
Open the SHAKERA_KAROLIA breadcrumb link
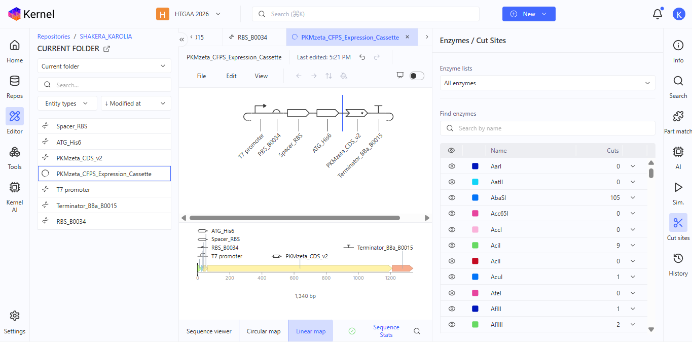tap(106, 37)
